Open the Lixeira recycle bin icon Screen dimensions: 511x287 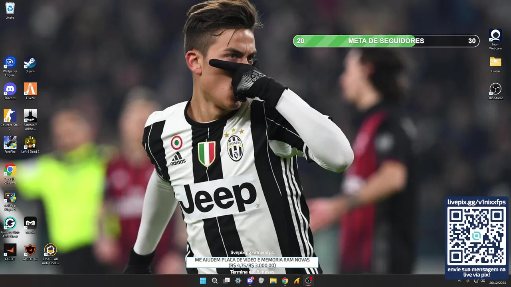click(x=10, y=11)
